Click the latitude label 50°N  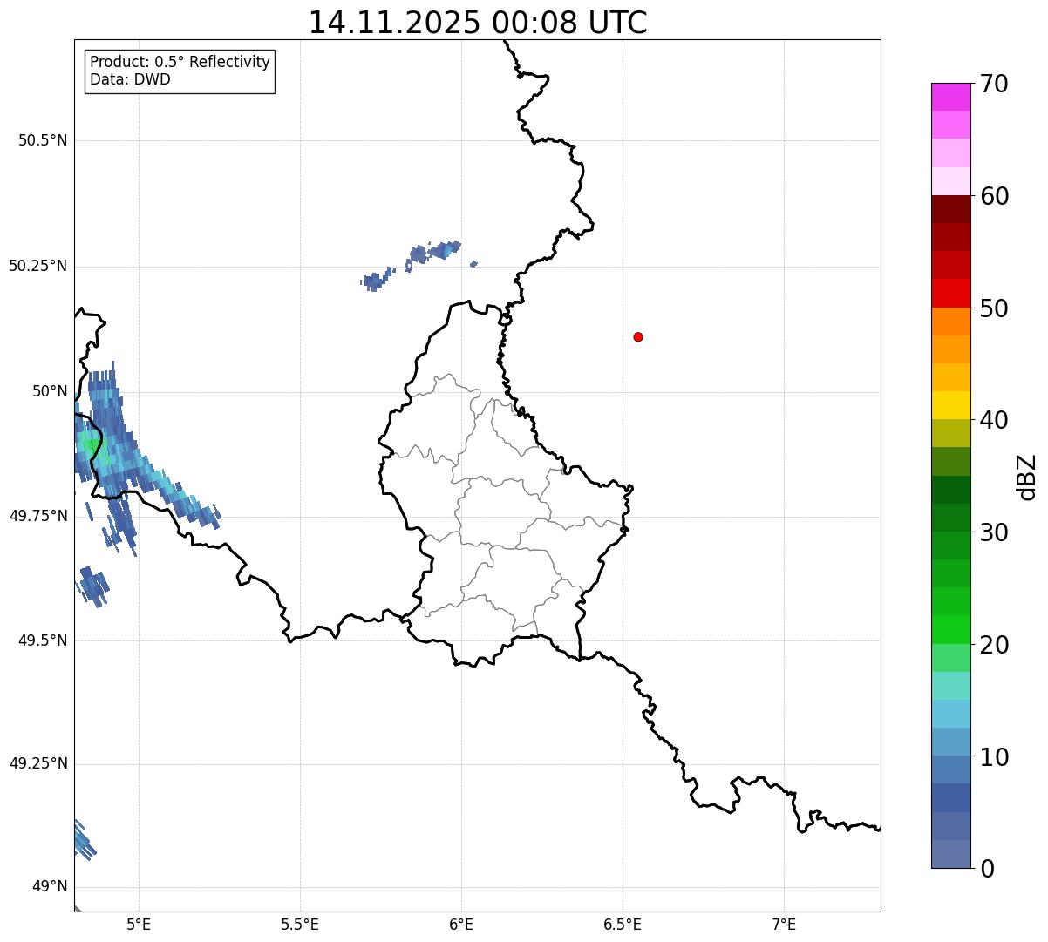pos(50,391)
